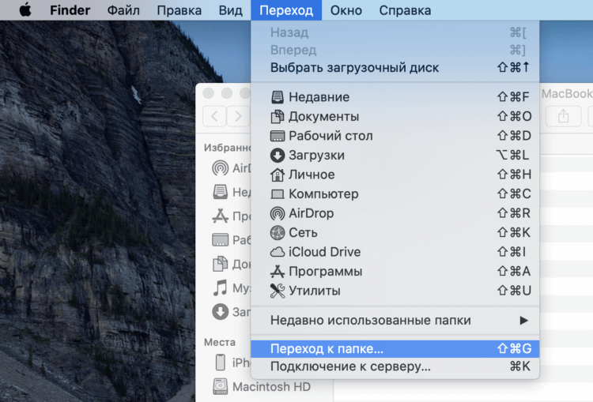Click the Компьютер laptop icon in the menu
The width and height of the screenshot is (593, 402).
coord(278,193)
